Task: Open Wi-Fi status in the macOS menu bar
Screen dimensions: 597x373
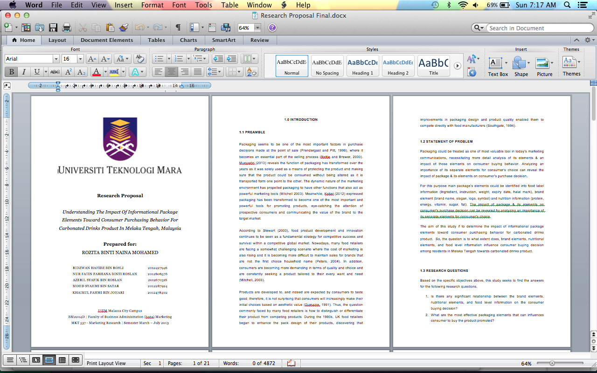Action: coord(463,5)
